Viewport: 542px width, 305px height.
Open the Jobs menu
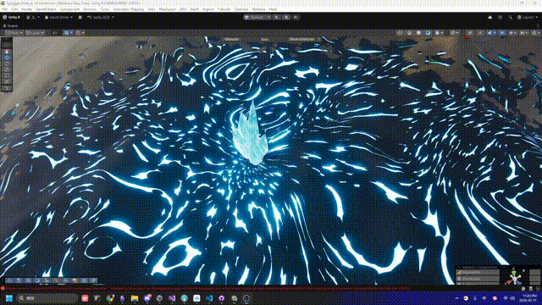(x=152, y=9)
